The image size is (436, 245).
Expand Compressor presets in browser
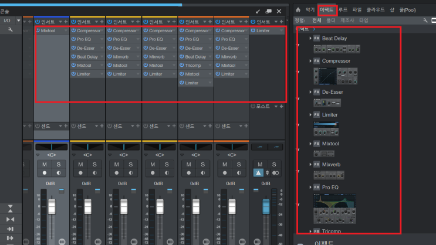[310, 61]
